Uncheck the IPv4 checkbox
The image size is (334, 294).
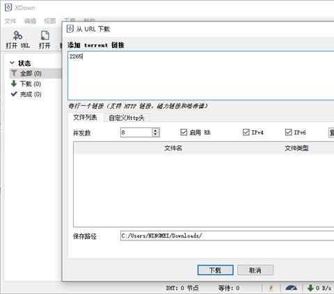(x=246, y=132)
